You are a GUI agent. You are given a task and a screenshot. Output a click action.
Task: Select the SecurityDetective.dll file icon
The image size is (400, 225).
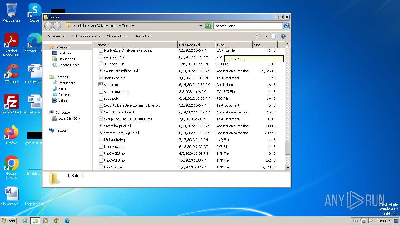pos(101,112)
